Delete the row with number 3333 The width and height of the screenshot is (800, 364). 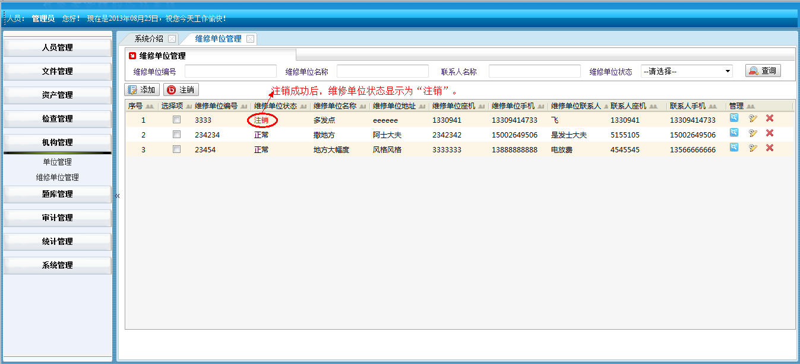[770, 118]
